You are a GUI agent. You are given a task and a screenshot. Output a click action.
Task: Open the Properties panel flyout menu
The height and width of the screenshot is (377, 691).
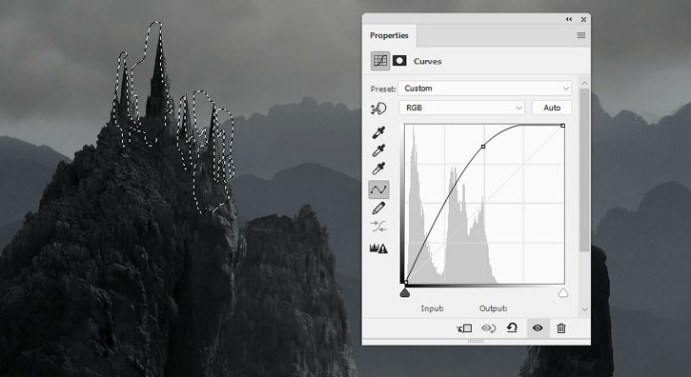[x=581, y=35]
